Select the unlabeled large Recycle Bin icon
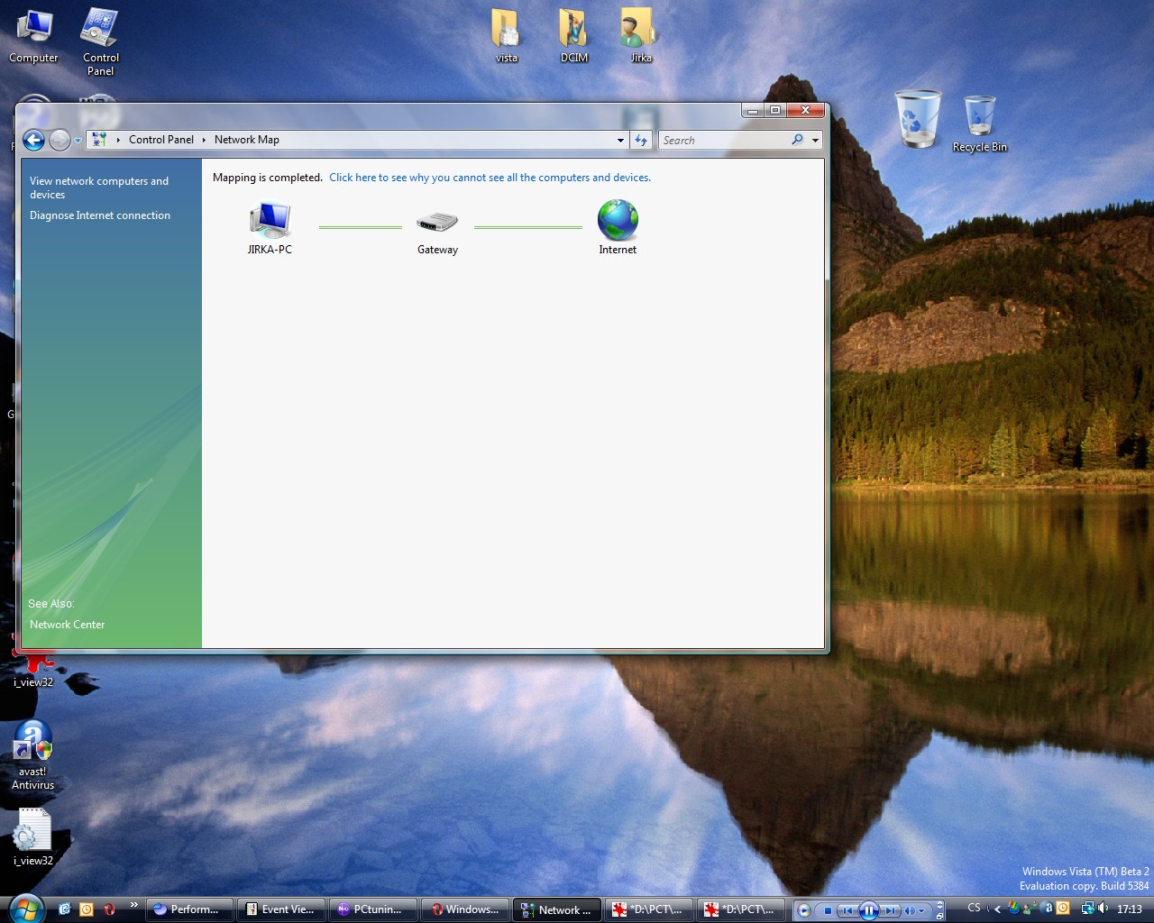The height and width of the screenshot is (923, 1154). [918, 118]
